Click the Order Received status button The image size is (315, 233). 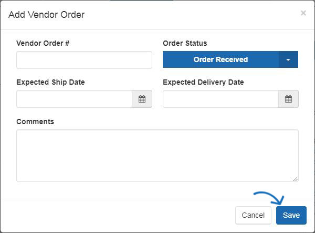point(220,59)
